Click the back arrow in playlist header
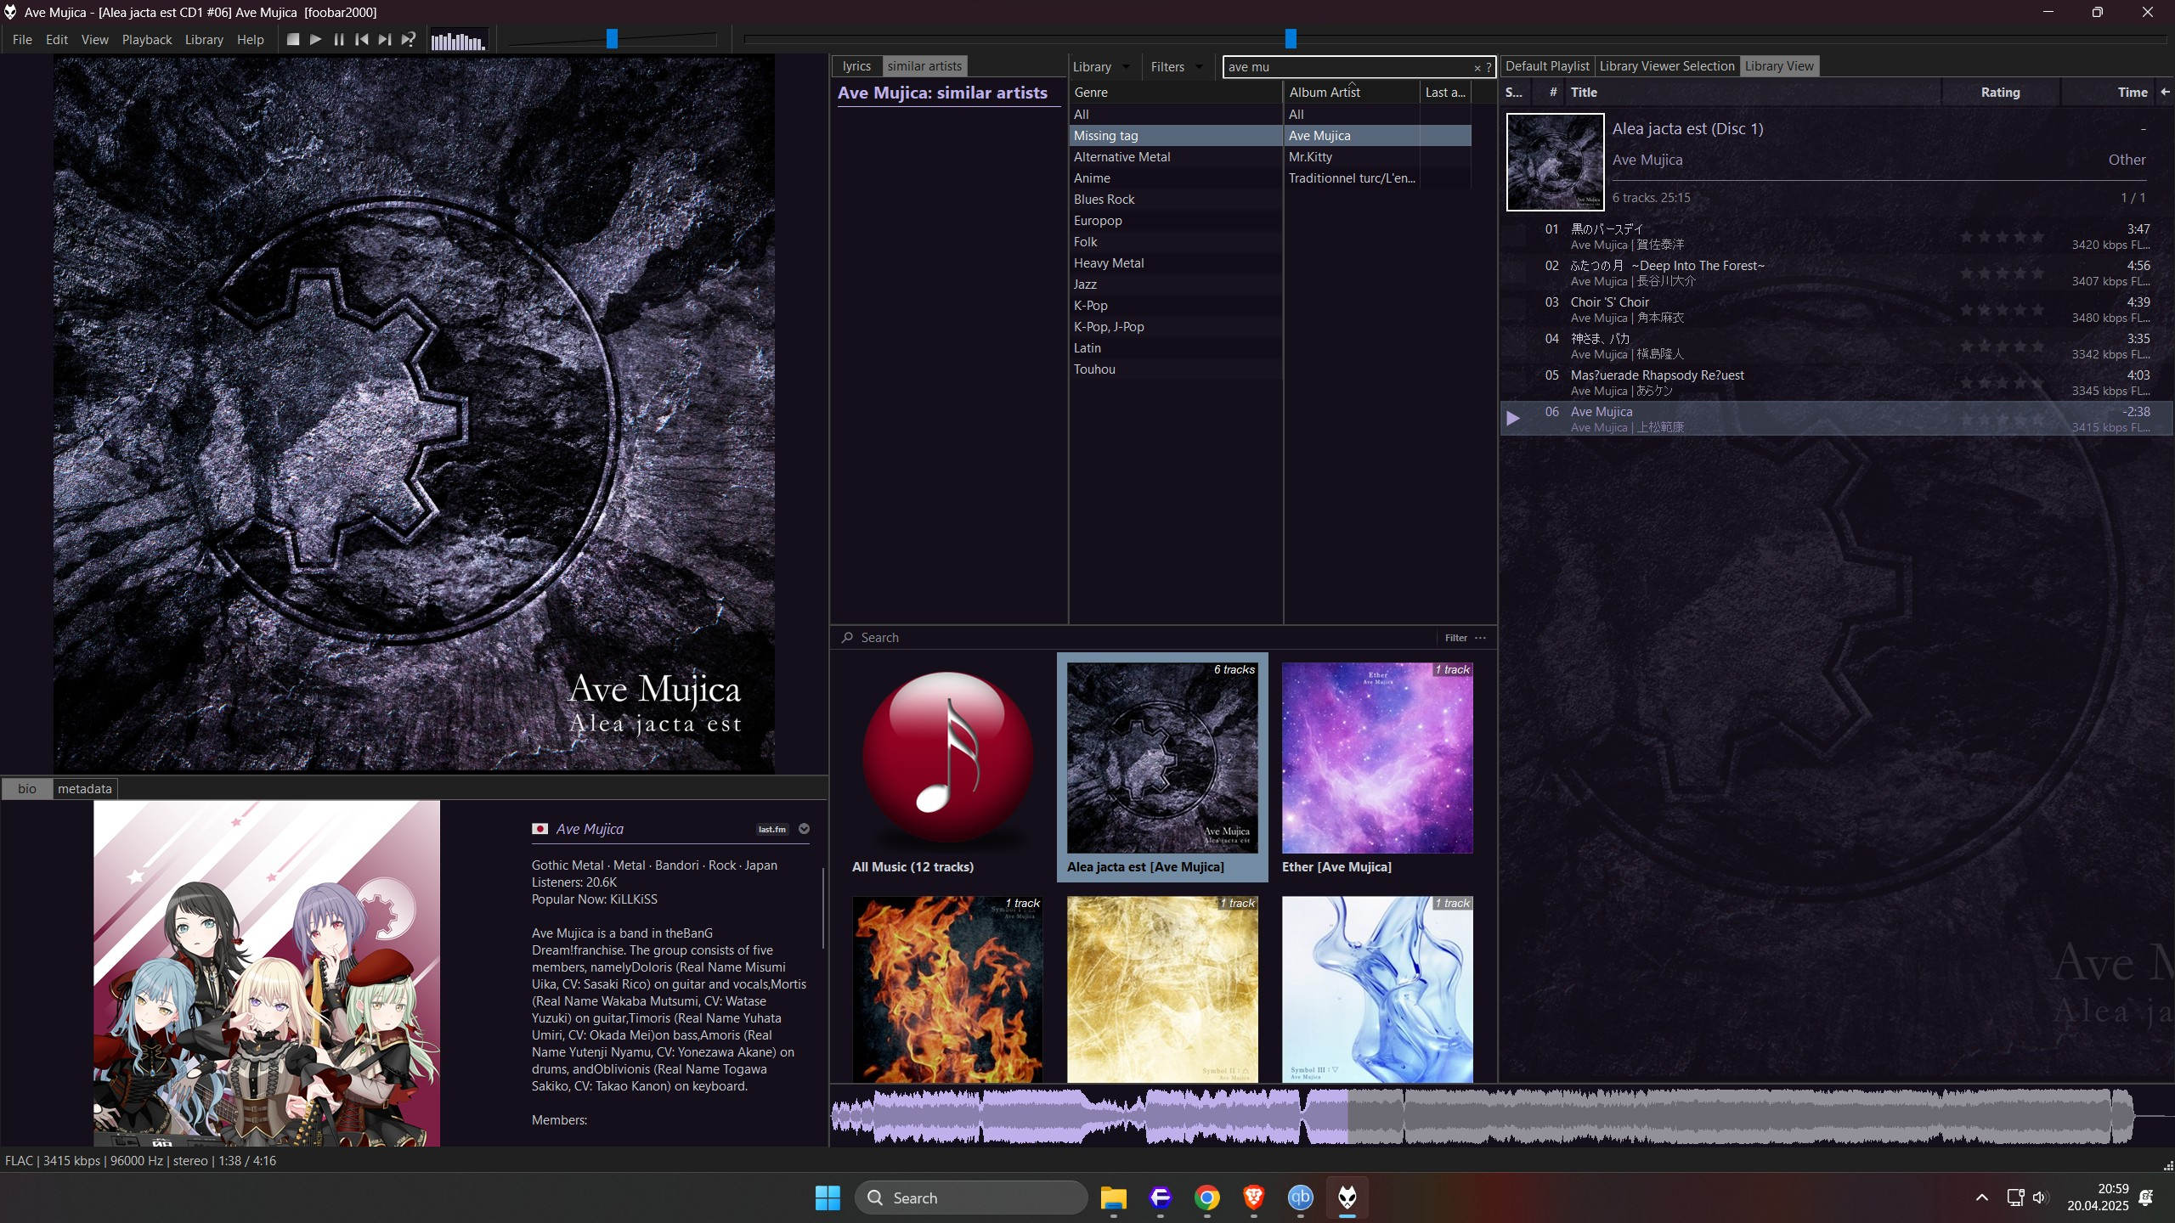 click(2165, 92)
